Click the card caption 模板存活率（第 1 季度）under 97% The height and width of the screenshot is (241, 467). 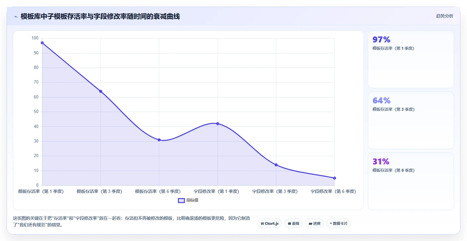click(393, 48)
